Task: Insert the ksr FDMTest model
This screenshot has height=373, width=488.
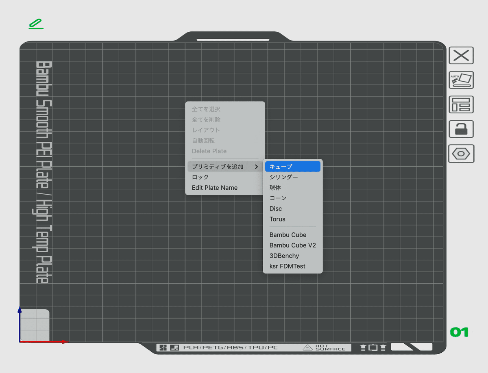Action: tap(293, 267)
